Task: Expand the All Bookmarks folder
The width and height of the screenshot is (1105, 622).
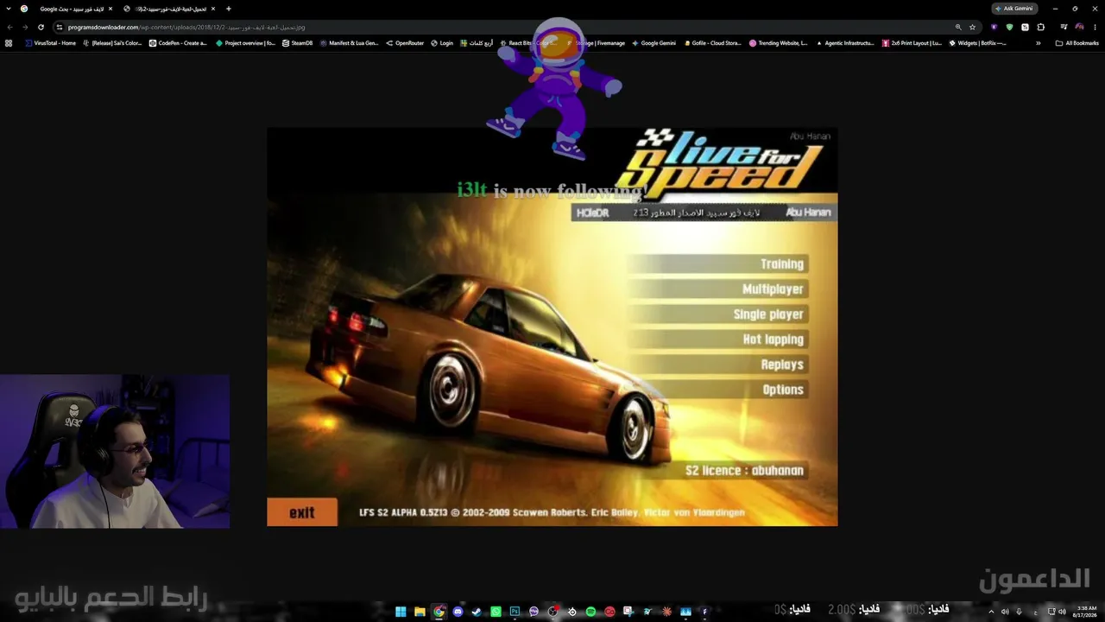Action: point(1077,42)
